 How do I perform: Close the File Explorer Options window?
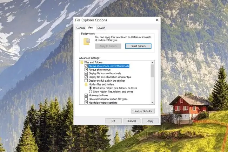click(x=157, y=20)
